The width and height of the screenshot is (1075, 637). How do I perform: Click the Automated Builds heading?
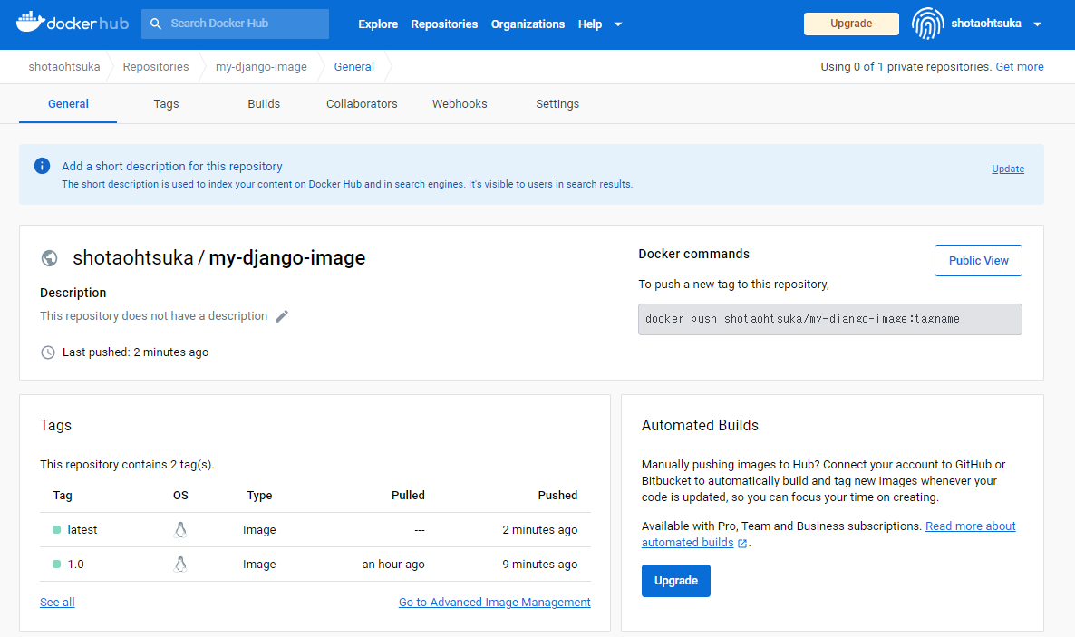700,425
